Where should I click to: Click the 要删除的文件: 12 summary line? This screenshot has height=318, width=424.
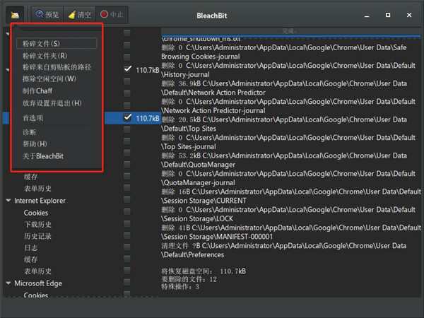tap(189, 279)
